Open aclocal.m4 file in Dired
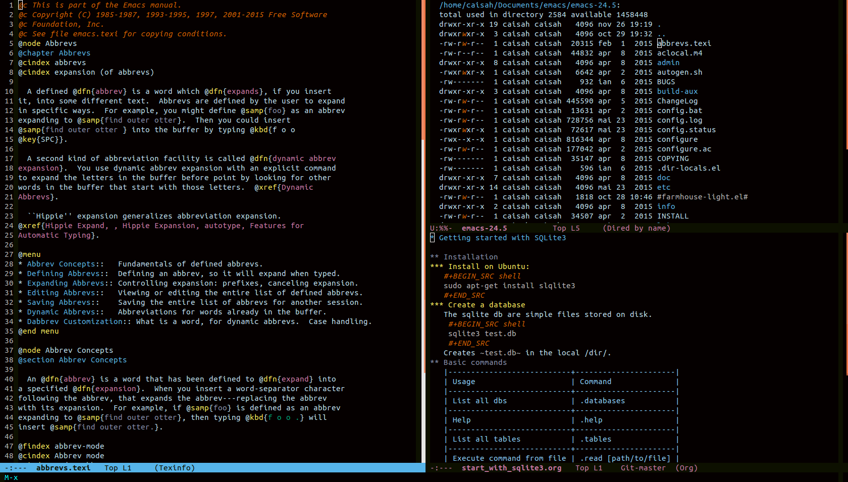 tap(679, 53)
